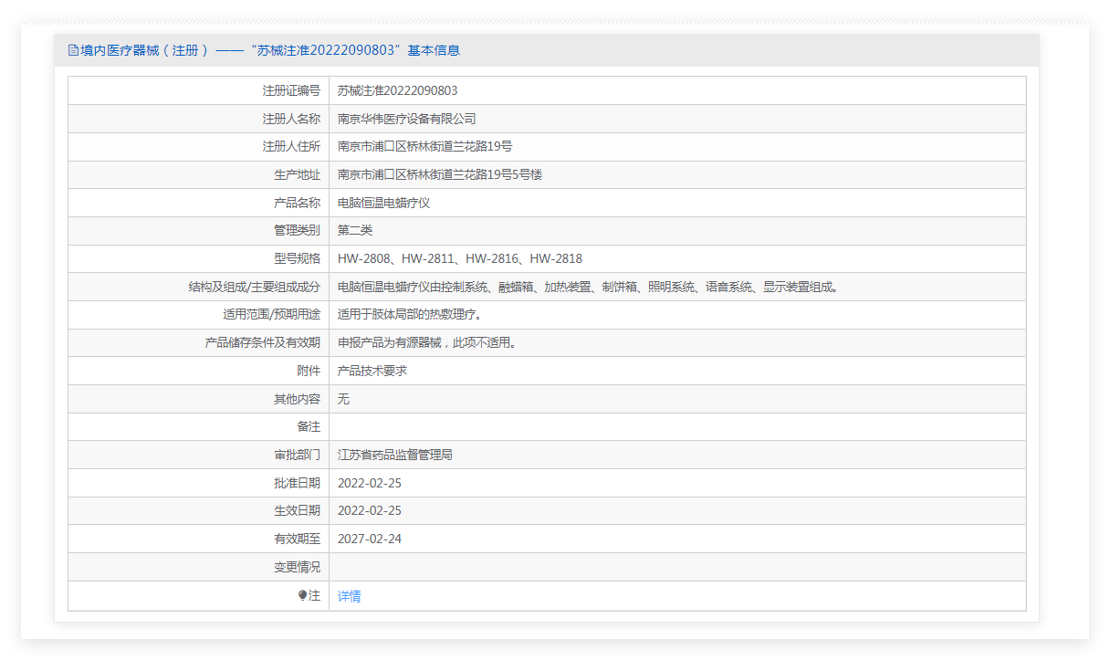1110x660 pixels.
Task: Select the value 第二类
Action: pyautogui.click(x=355, y=230)
